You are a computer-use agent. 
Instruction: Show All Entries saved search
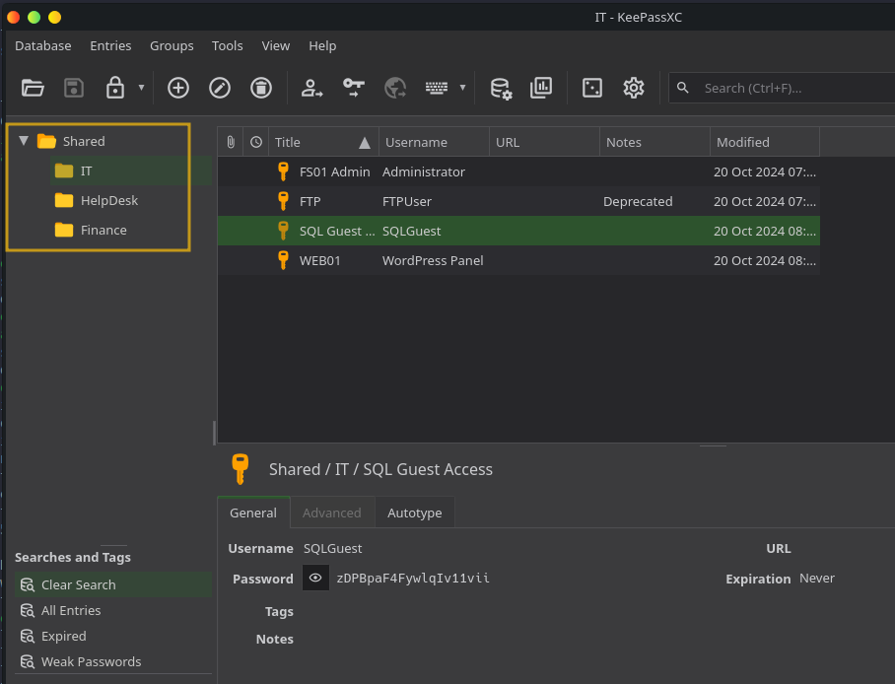point(71,610)
